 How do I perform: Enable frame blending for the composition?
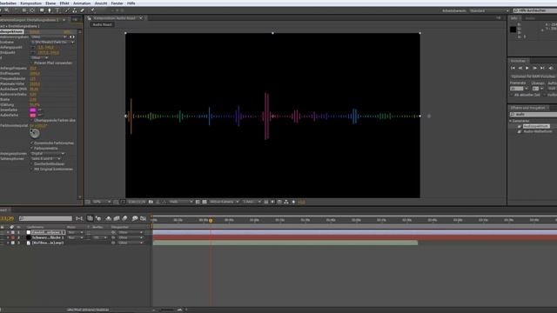pyautogui.click(x=117, y=218)
